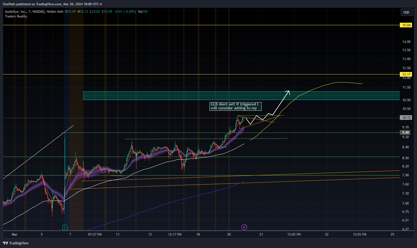Screen dimensions: 417x248
Task: Click the 6.27 price axis label
Action: point(406,229)
